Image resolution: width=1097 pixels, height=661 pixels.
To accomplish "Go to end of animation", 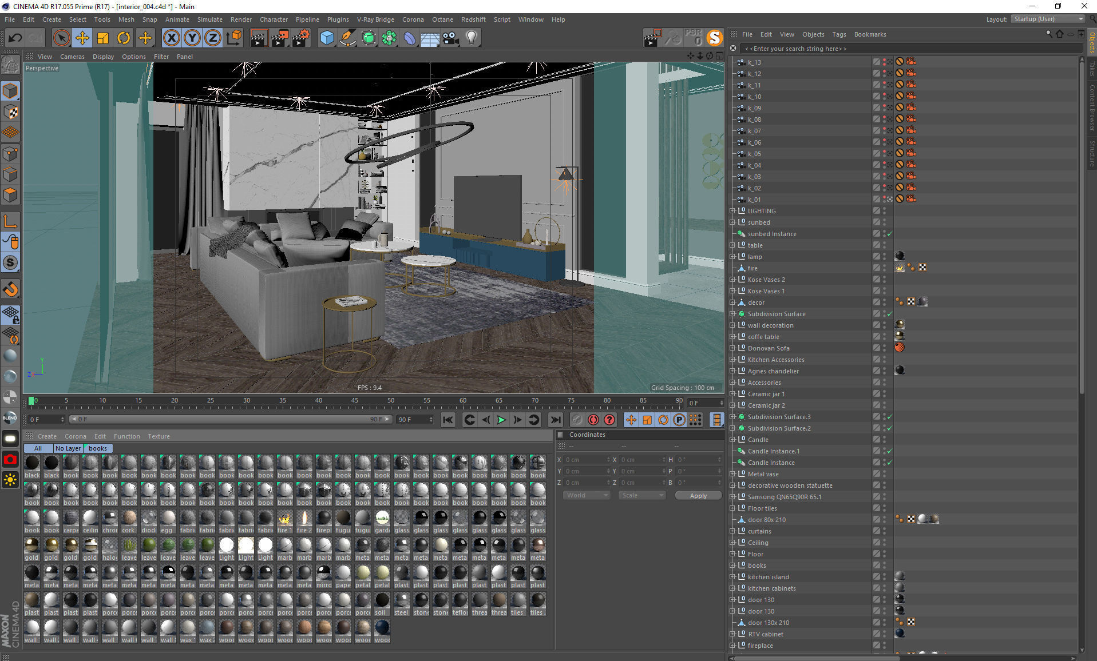I will click(555, 420).
